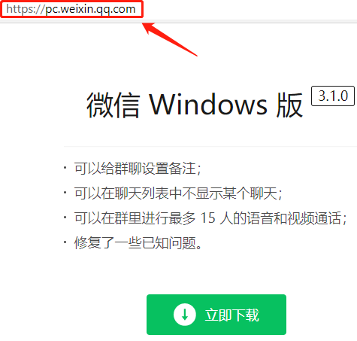Click the bullet dot before 可以在聊天列表 line
Image resolution: width=357 pixels, height=341 pixels.
point(65,193)
